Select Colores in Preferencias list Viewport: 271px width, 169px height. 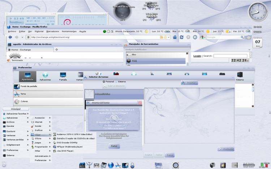tap(48, 101)
